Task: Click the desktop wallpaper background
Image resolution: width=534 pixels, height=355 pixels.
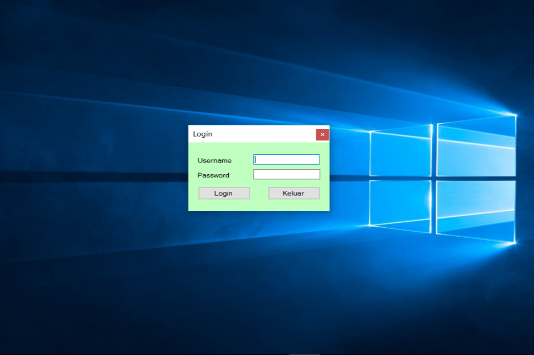Action: (x=83, y=276)
